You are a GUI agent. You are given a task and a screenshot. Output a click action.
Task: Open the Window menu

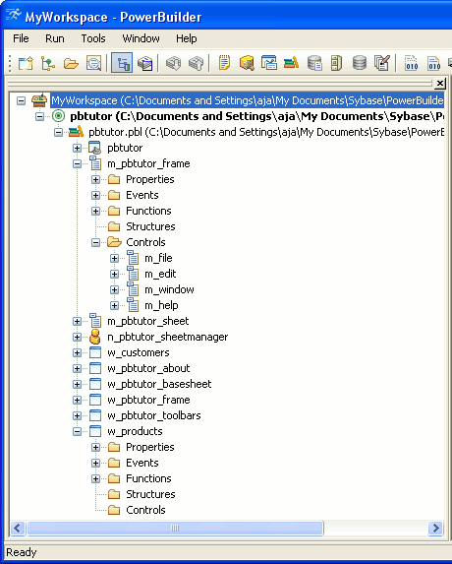[141, 38]
